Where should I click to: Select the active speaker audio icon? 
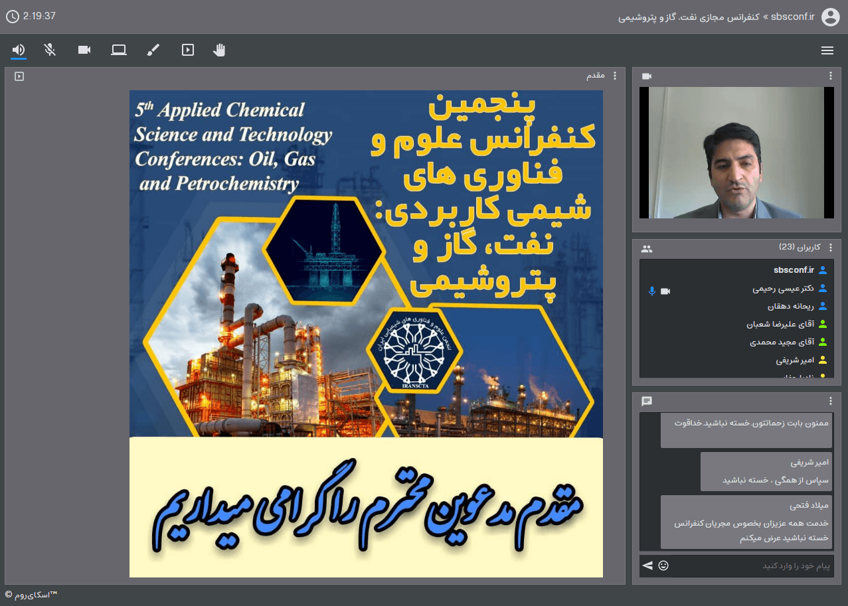tap(19, 50)
